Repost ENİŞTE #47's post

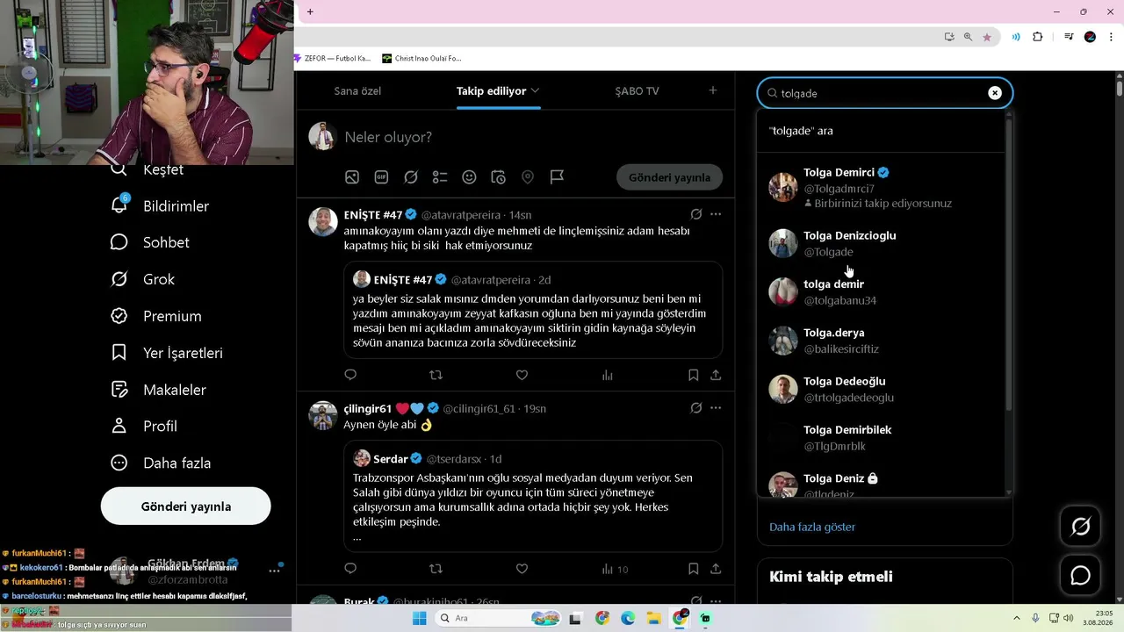[436, 375]
